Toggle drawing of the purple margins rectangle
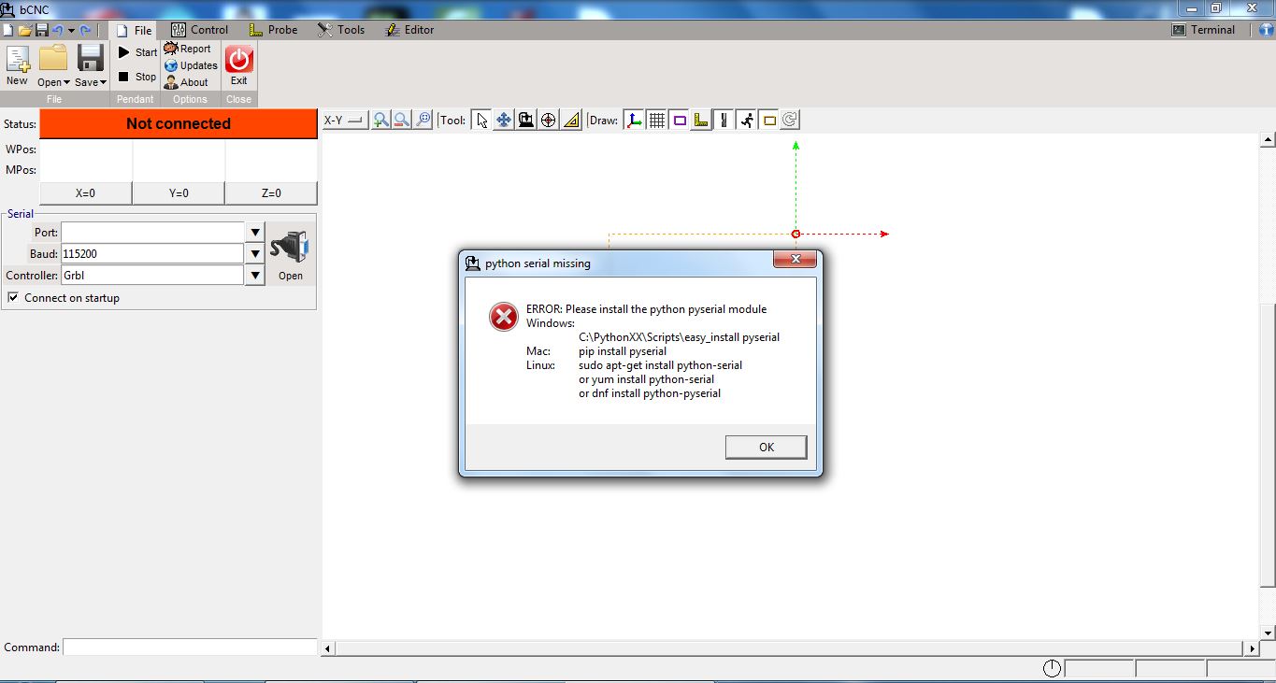The width and height of the screenshot is (1276, 683). pos(679,121)
